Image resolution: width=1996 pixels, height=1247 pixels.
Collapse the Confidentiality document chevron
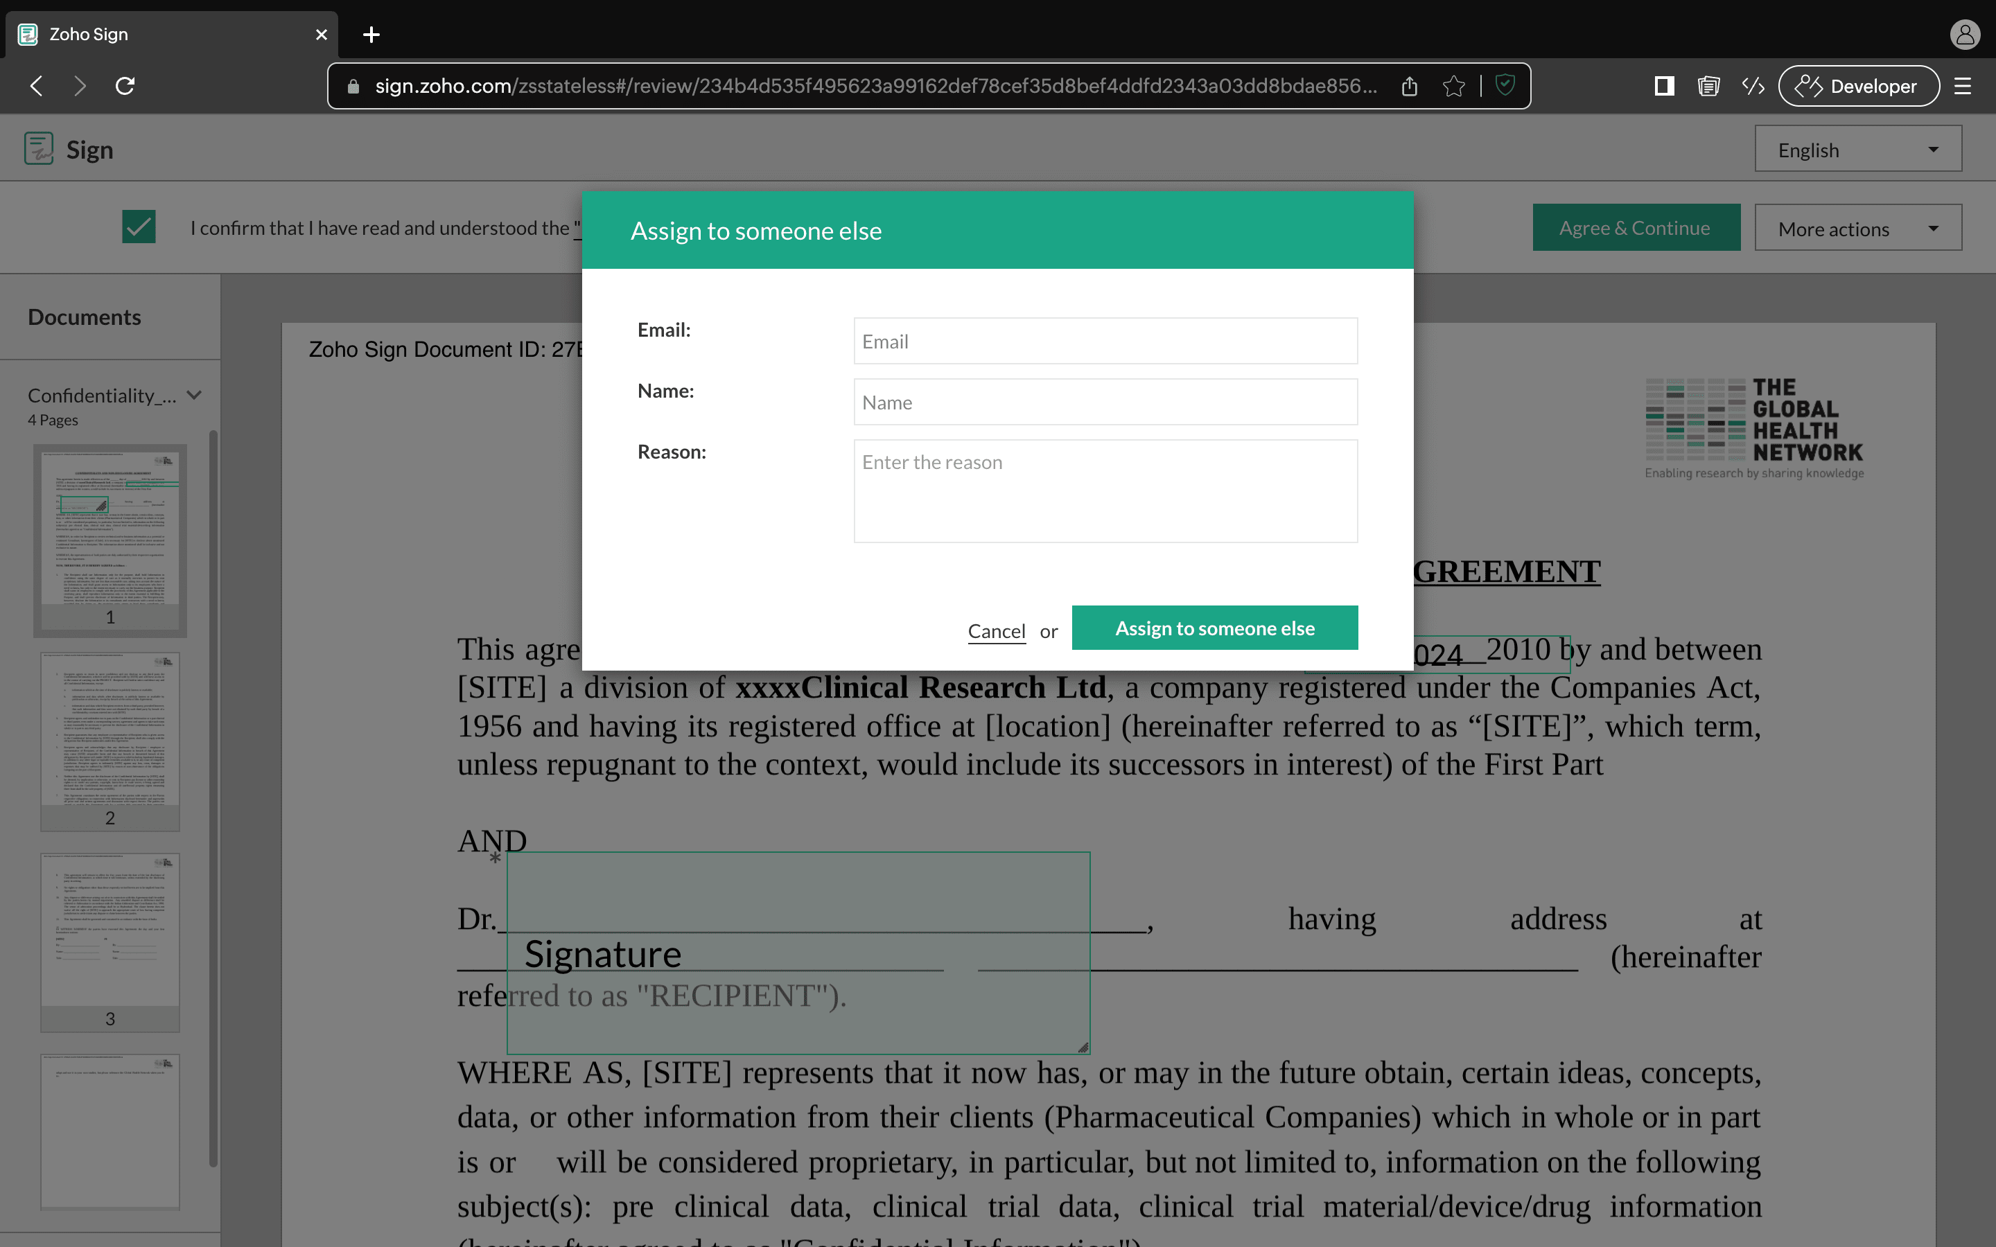click(194, 395)
